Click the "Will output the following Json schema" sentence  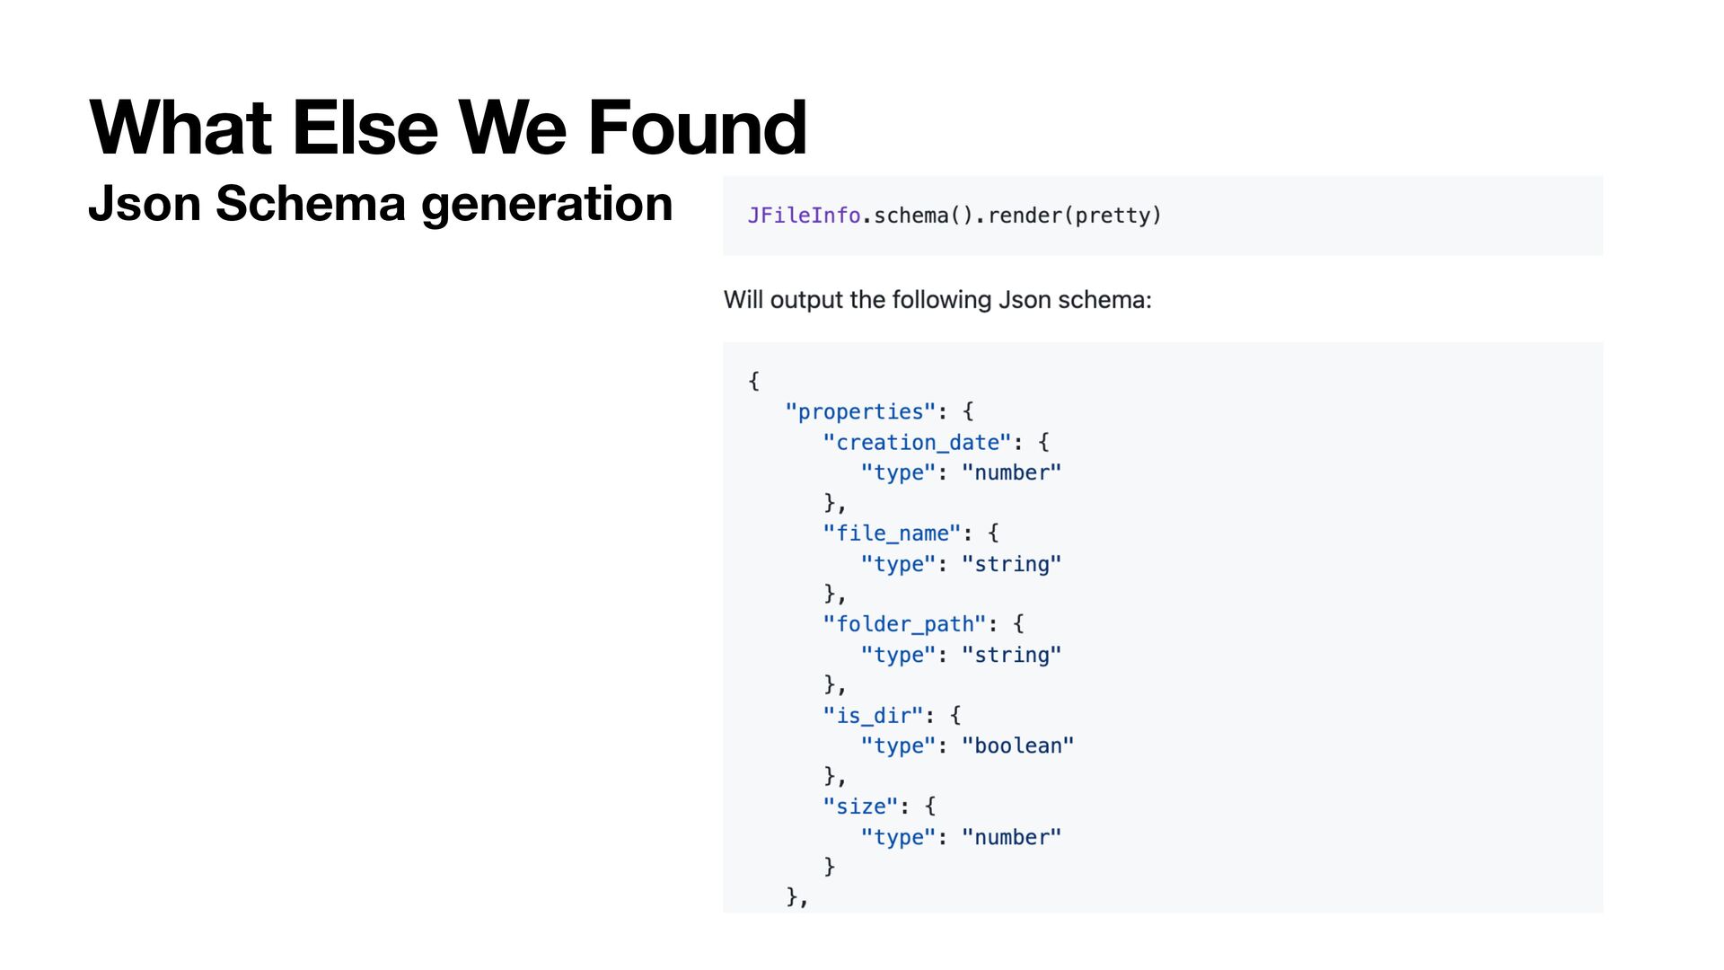click(937, 300)
